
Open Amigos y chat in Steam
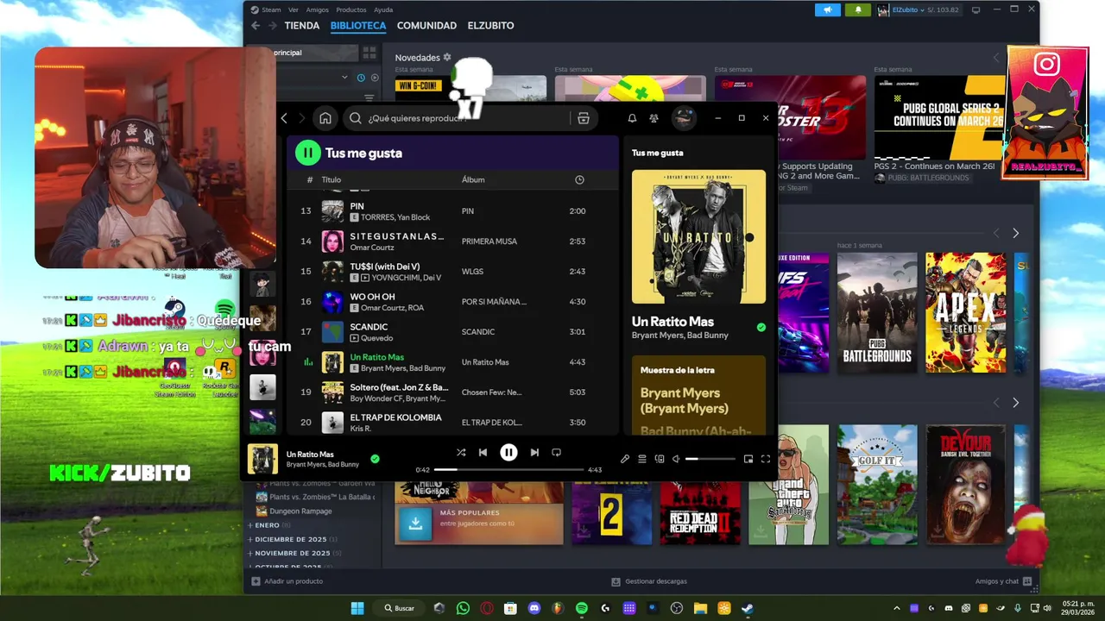[x=1003, y=581]
